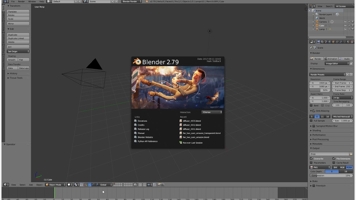Toggle Lamp renderability camera icon
Viewport: 356px width, 200px height.
[353, 29]
